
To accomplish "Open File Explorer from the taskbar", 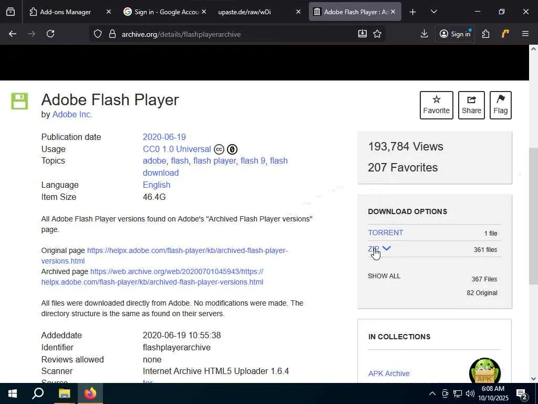I will 64,393.
